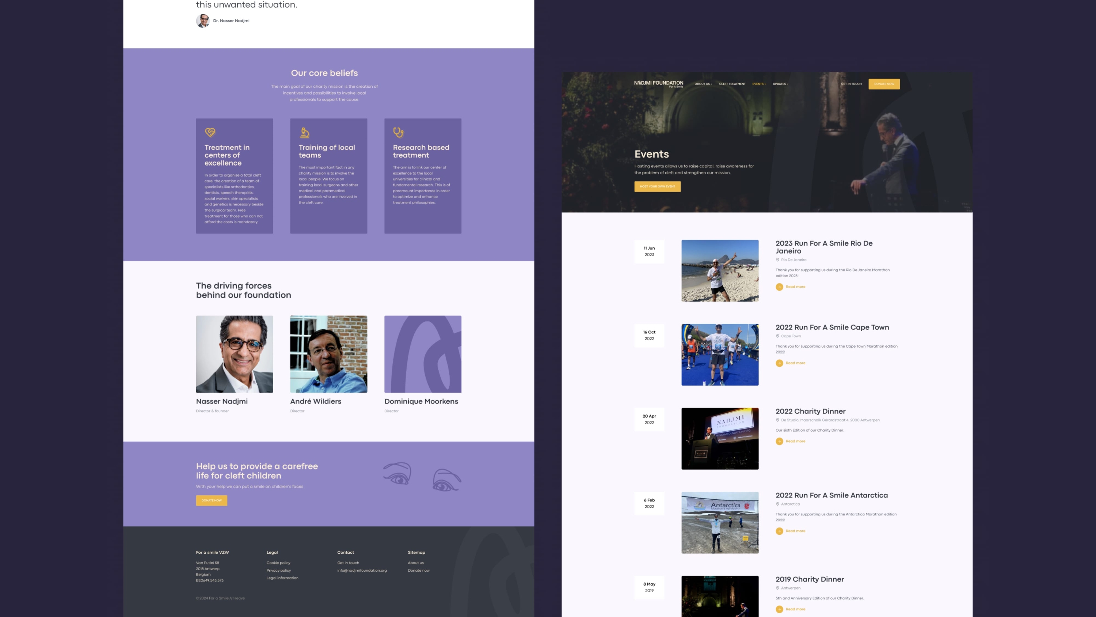The height and width of the screenshot is (617, 1096).
Task: Open the Events dropdown in the navigation
Action: (759, 84)
